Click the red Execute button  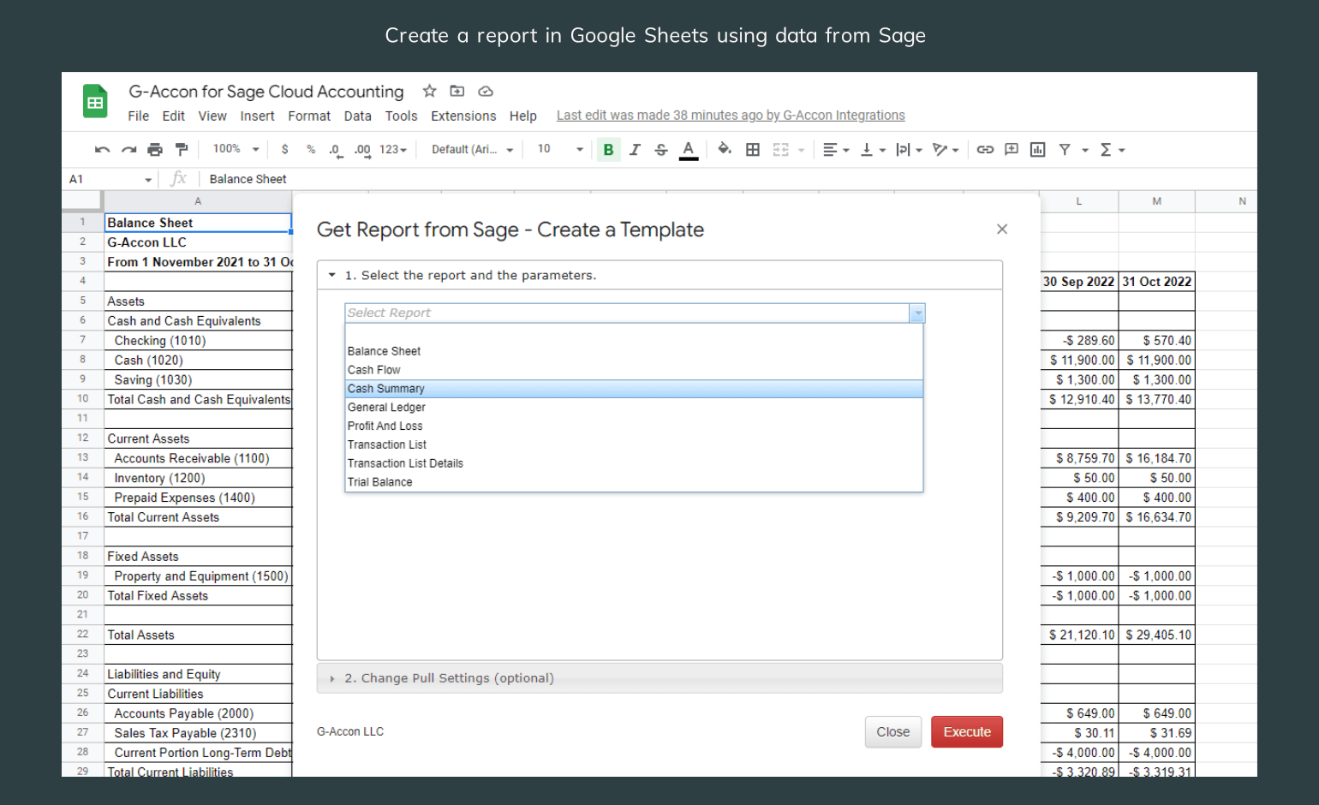point(967,732)
